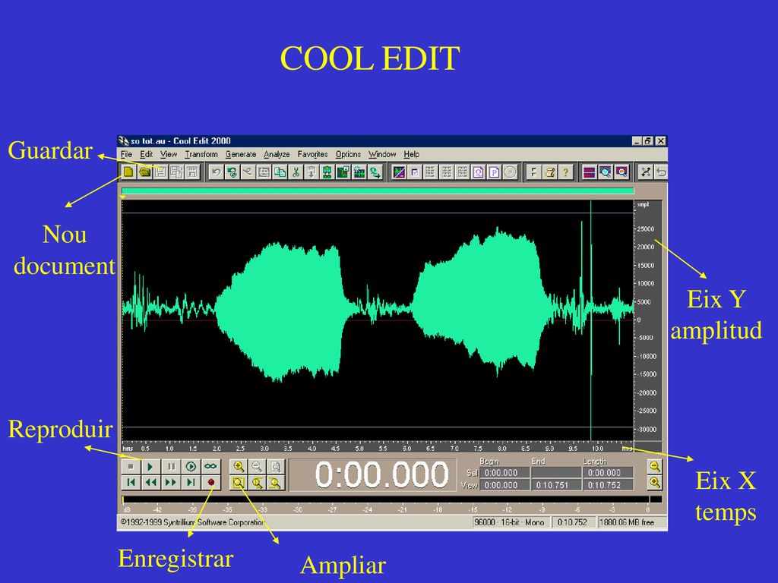
Task: Click the highlighted Zoom to Selection icon
Action: 239,482
